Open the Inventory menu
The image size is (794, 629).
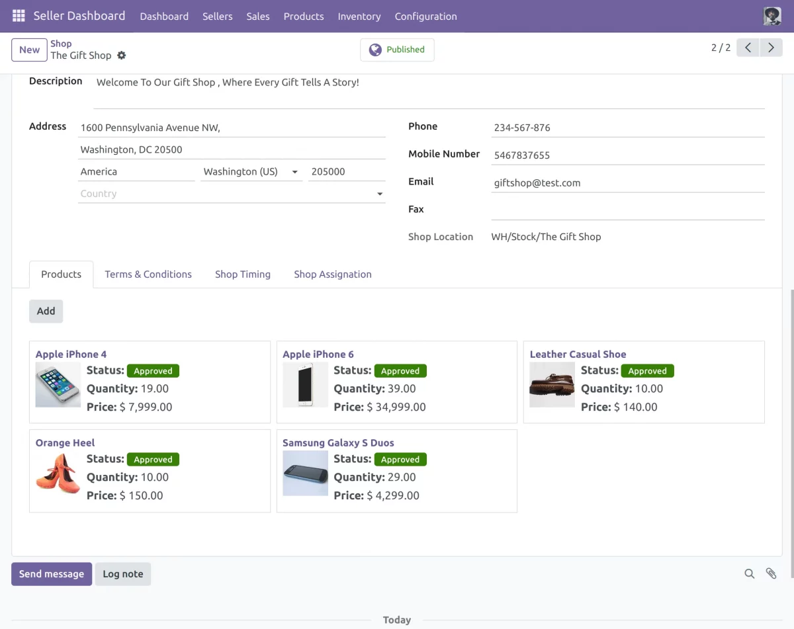click(359, 17)
